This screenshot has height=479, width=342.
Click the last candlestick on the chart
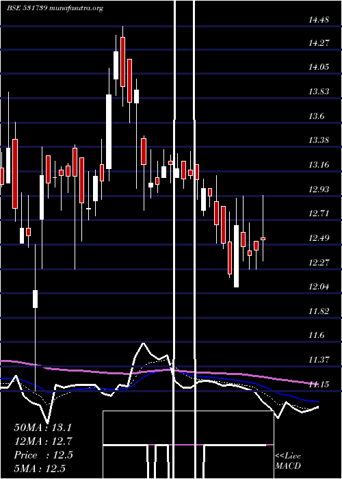[263, 239]
